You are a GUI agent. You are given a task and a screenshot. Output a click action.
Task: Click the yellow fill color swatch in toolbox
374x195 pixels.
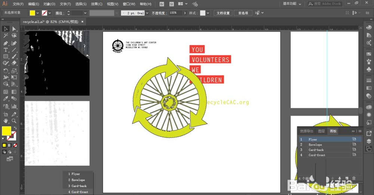pos(6,131)
